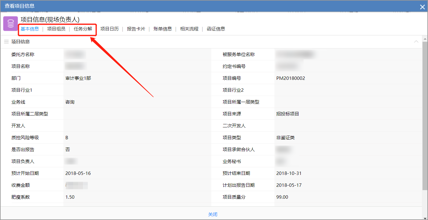Screen dimensions: 428x220
Task: Click the 委托方名称 label
Action: point(23,55)
